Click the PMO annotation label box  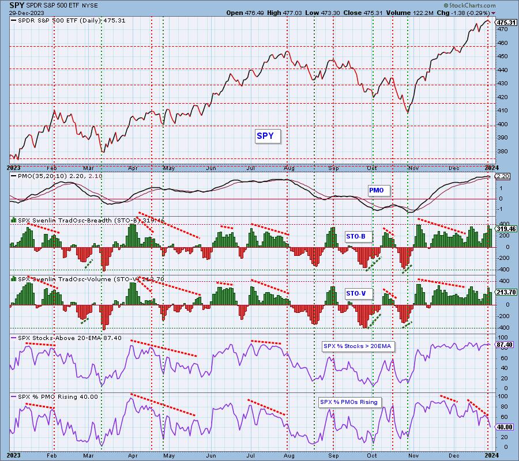tap(379, 190)
